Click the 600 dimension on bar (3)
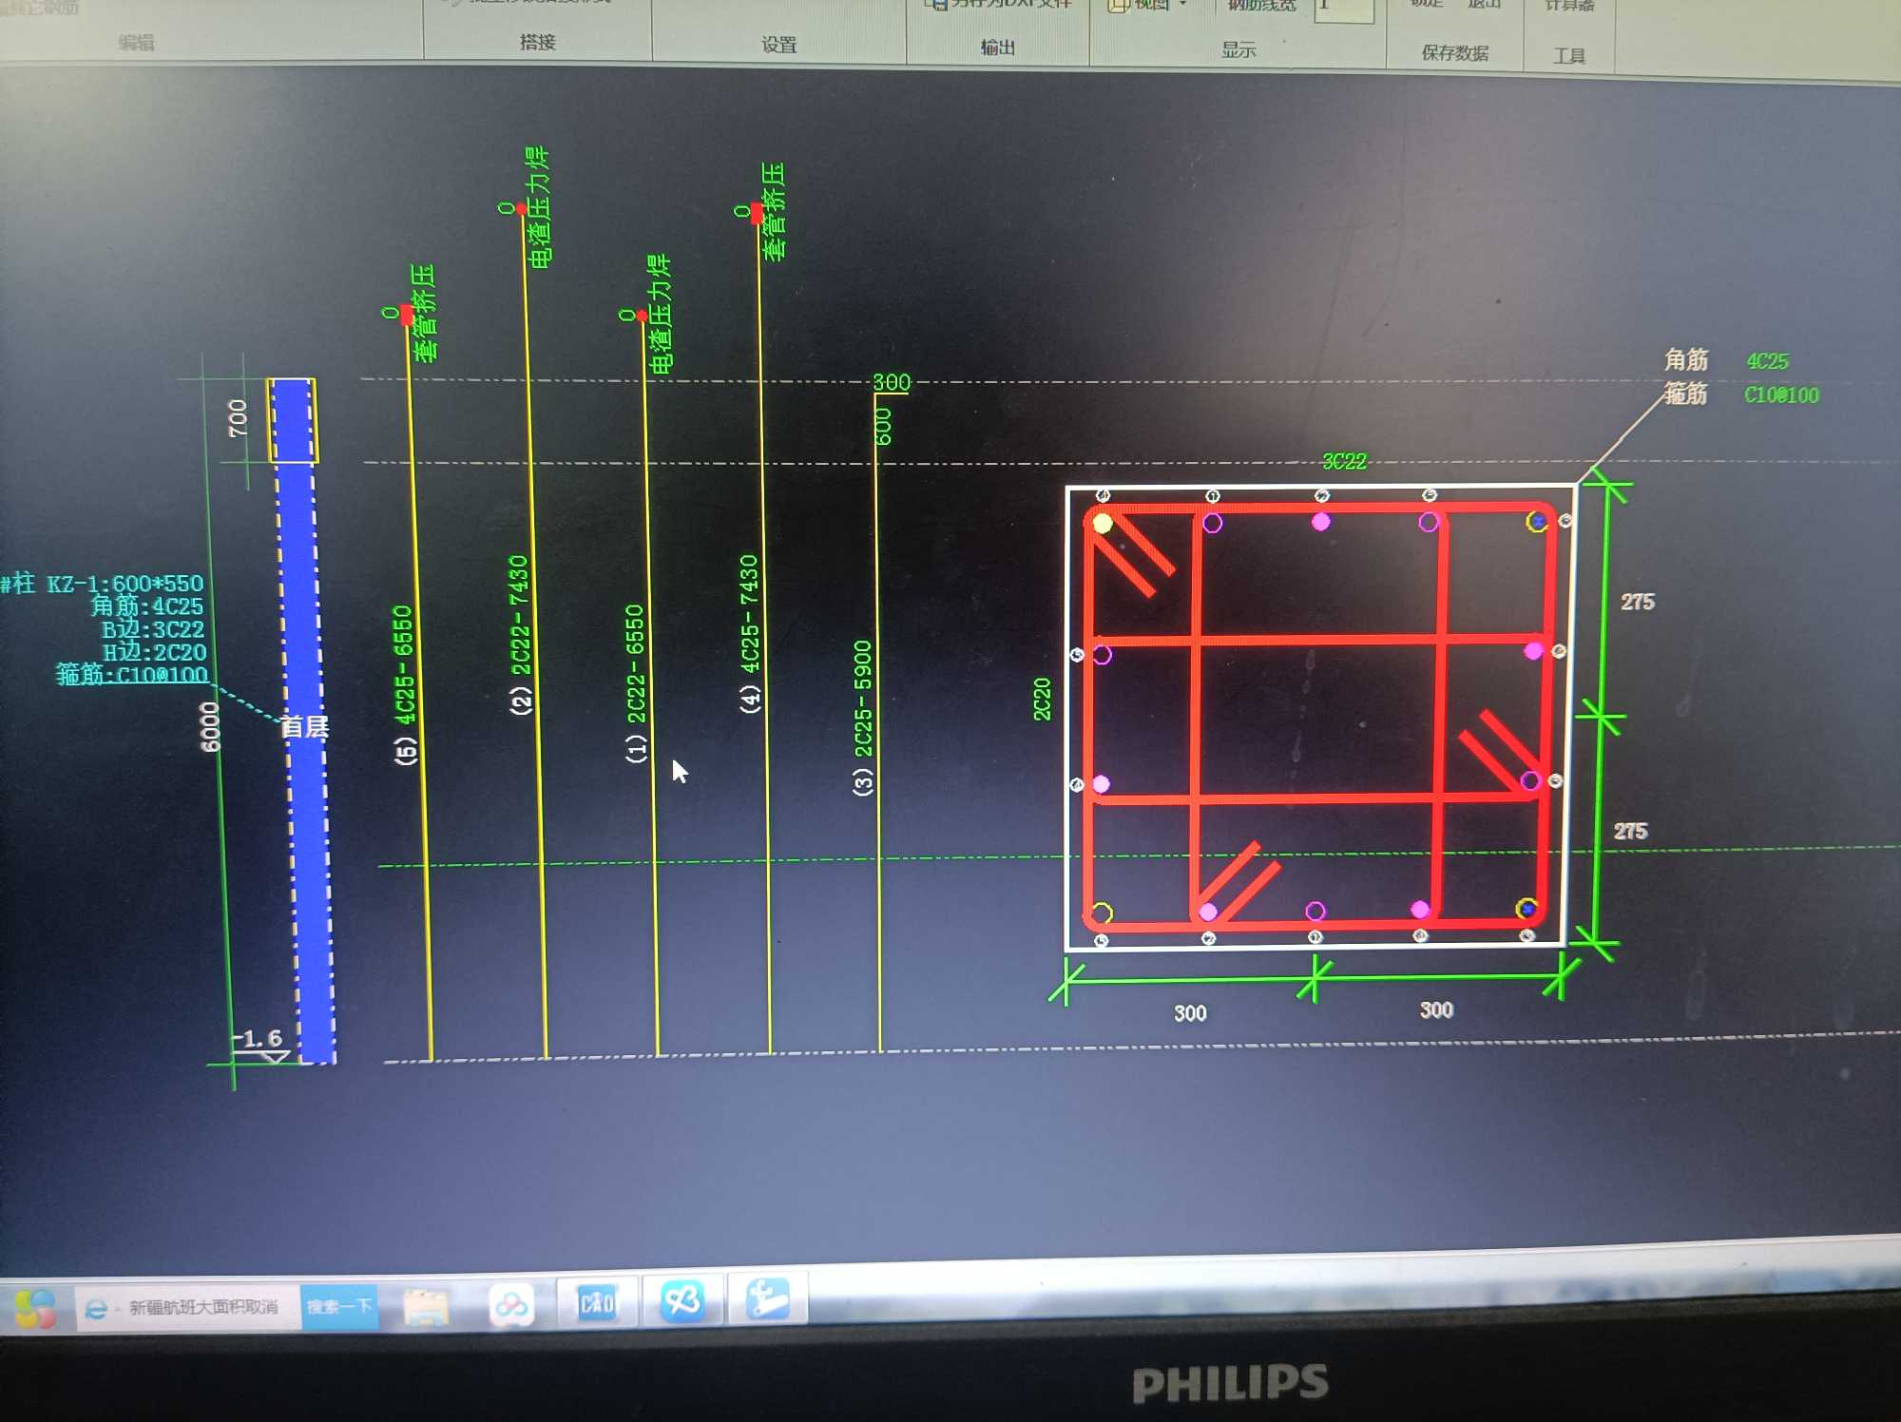Screen dimensions: 1901x1422 [884, 427]
